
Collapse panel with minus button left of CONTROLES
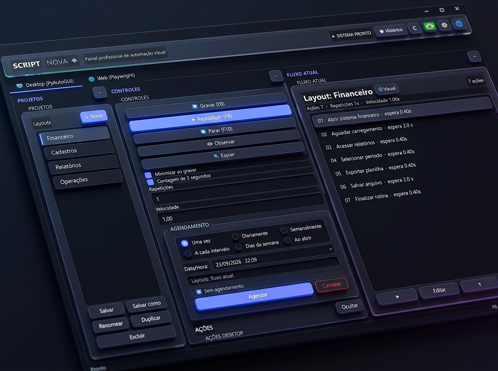(100, 92)
